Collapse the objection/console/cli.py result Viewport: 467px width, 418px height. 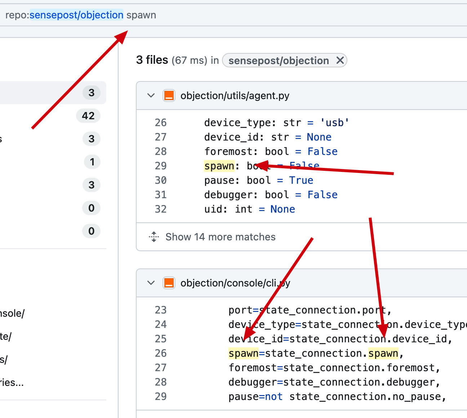(x=151, y=283)
